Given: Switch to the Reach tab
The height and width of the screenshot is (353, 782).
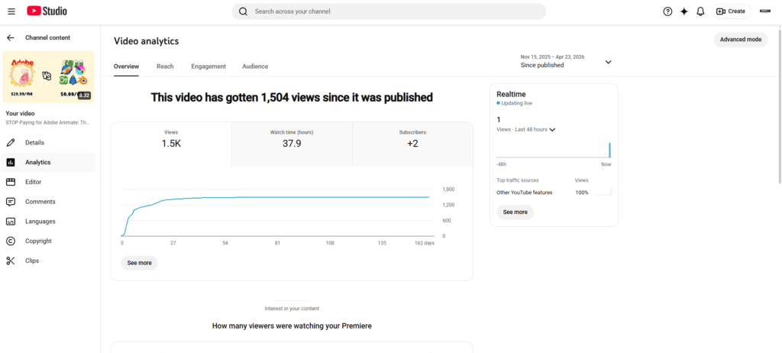Looking at the screenshot, I should point(165,66).
